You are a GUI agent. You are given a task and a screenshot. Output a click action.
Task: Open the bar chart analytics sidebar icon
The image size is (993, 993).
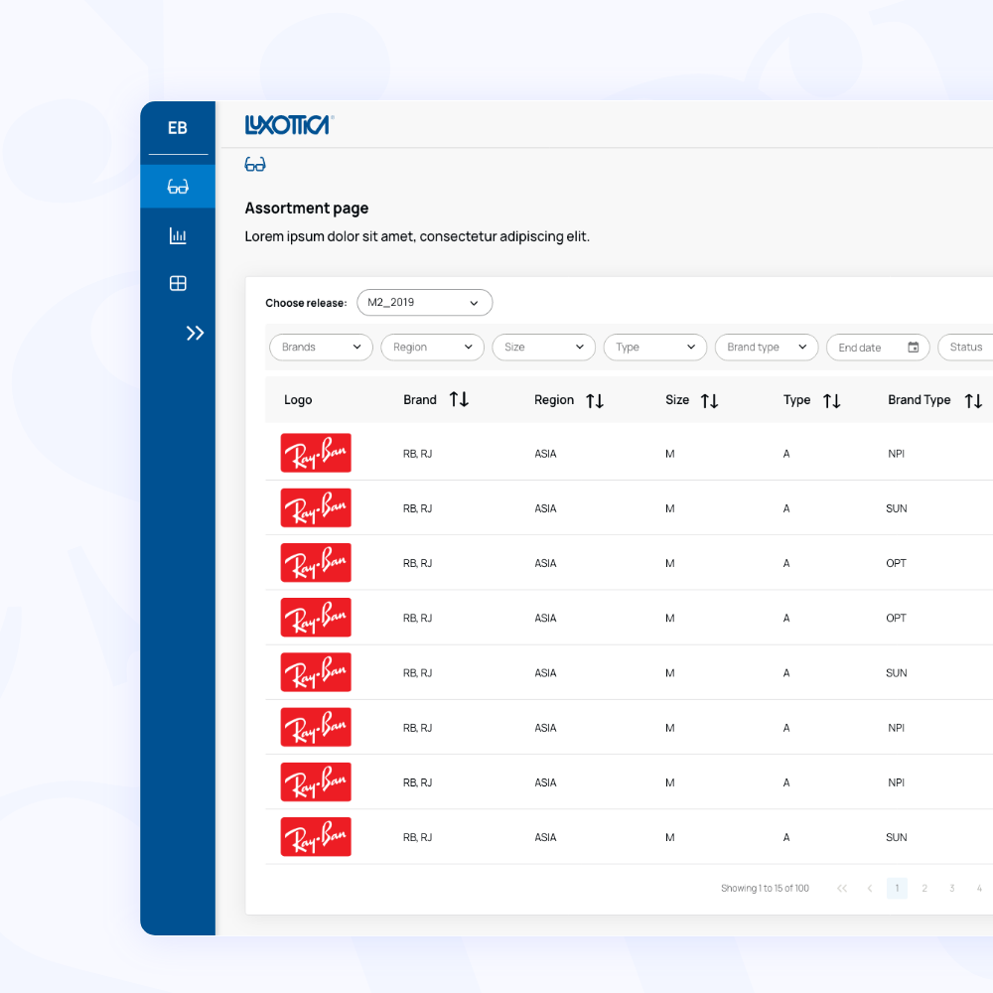coord(178,235)
